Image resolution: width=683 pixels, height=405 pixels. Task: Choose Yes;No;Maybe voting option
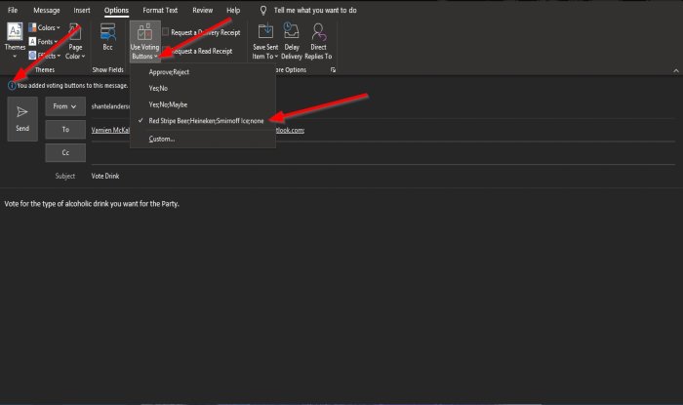pyautogui.click(x=203, y=104)
